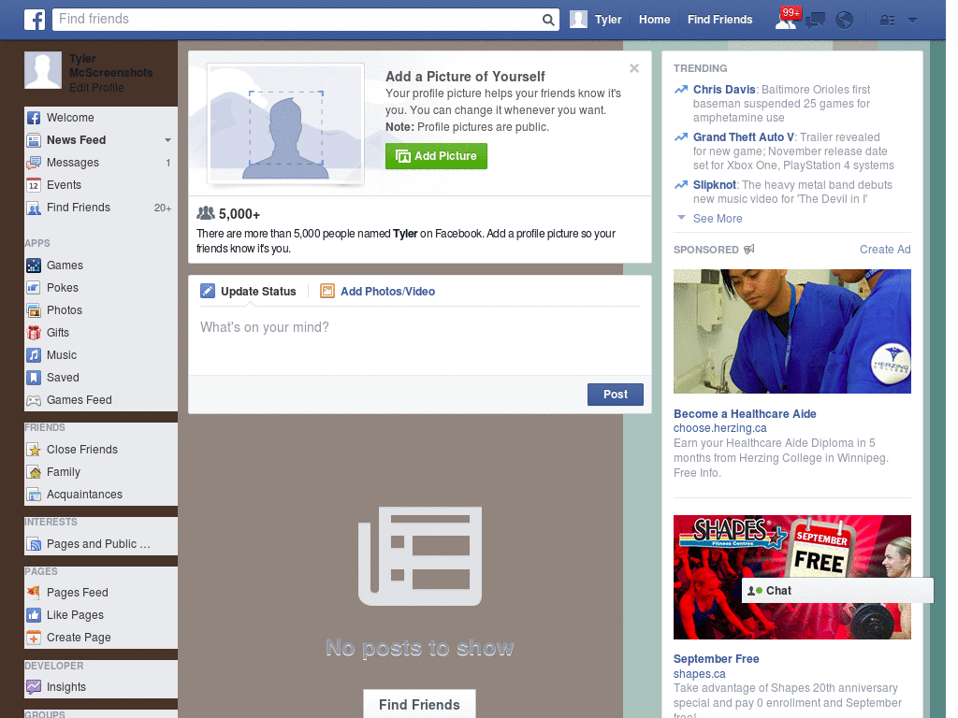Viewport: 958px width, 718px height.
Task: Expand the account menu arrow in top bar
Action: coord(912,21)
